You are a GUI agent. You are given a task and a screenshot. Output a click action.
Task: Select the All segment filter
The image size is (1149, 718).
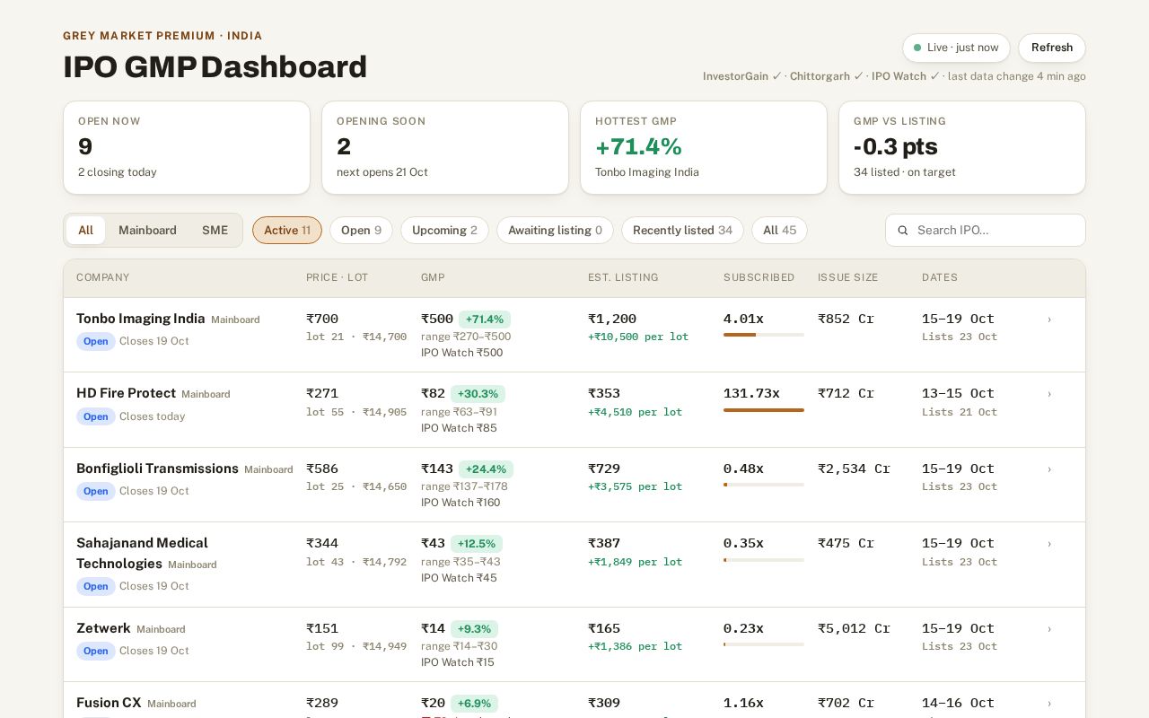pyautogui.click(x=85, y=230)
